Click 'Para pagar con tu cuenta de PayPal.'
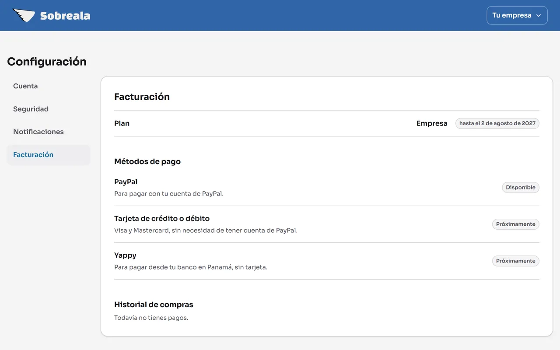This screenshot has width=560, height=350. [169, 193]
